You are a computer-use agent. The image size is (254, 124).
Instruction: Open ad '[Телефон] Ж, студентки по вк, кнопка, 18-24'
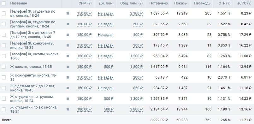click(33, 14)
